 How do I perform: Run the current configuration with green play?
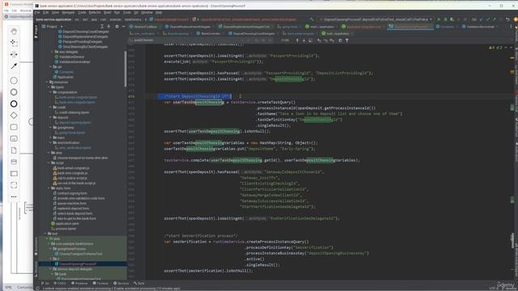pos(439,19)
